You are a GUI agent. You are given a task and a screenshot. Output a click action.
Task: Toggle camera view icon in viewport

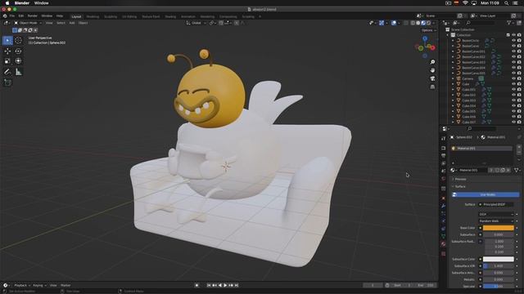coord(432,78)
